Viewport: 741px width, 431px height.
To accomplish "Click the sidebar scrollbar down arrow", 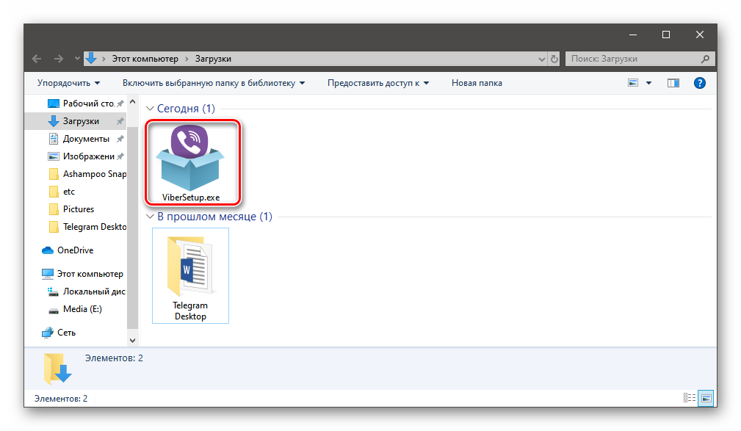I will click(132, 340).
